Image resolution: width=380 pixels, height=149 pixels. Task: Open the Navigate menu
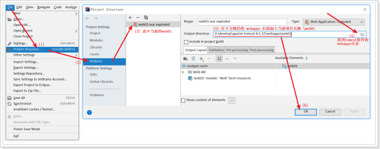pos(43,7)
